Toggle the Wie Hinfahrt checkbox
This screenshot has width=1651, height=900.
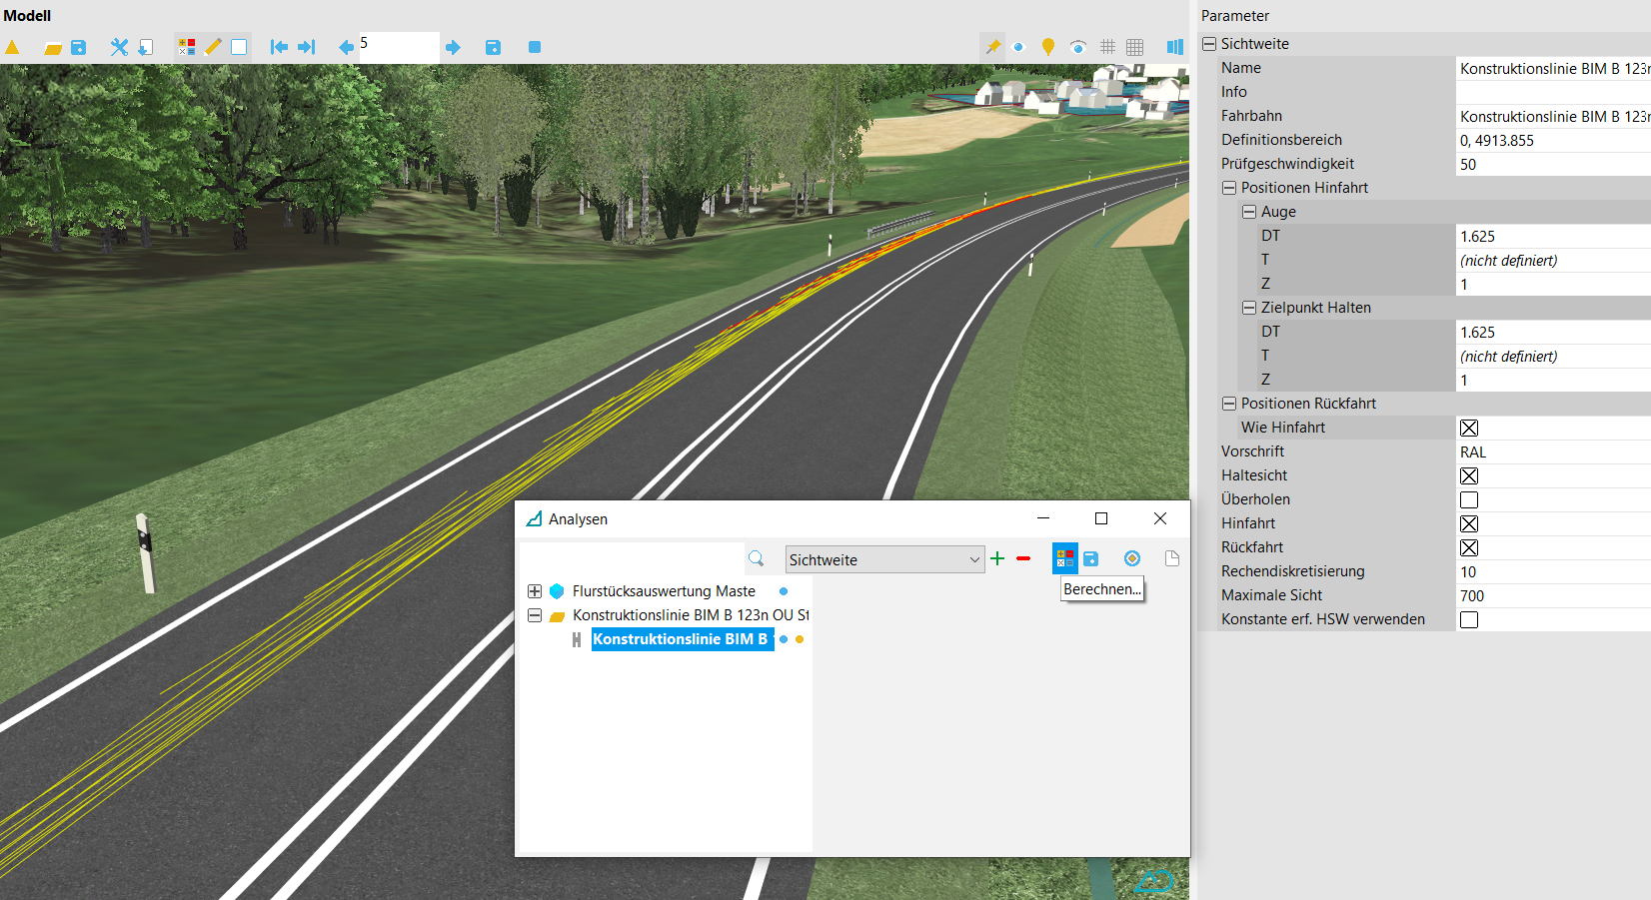tap(1469, 428)
